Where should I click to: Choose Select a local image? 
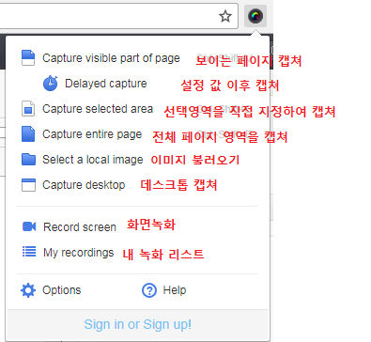(x=93, y=160)
